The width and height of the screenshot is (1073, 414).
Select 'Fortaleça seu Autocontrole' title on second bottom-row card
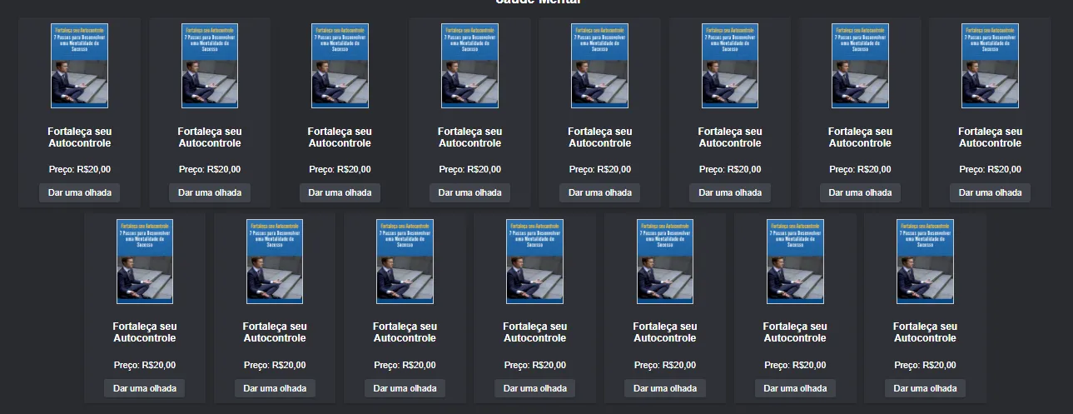275,332
